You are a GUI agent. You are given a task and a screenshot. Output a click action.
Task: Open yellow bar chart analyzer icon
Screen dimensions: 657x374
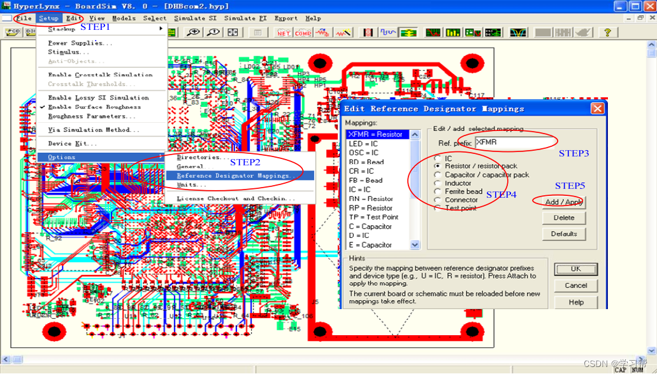tap(452, 32)
